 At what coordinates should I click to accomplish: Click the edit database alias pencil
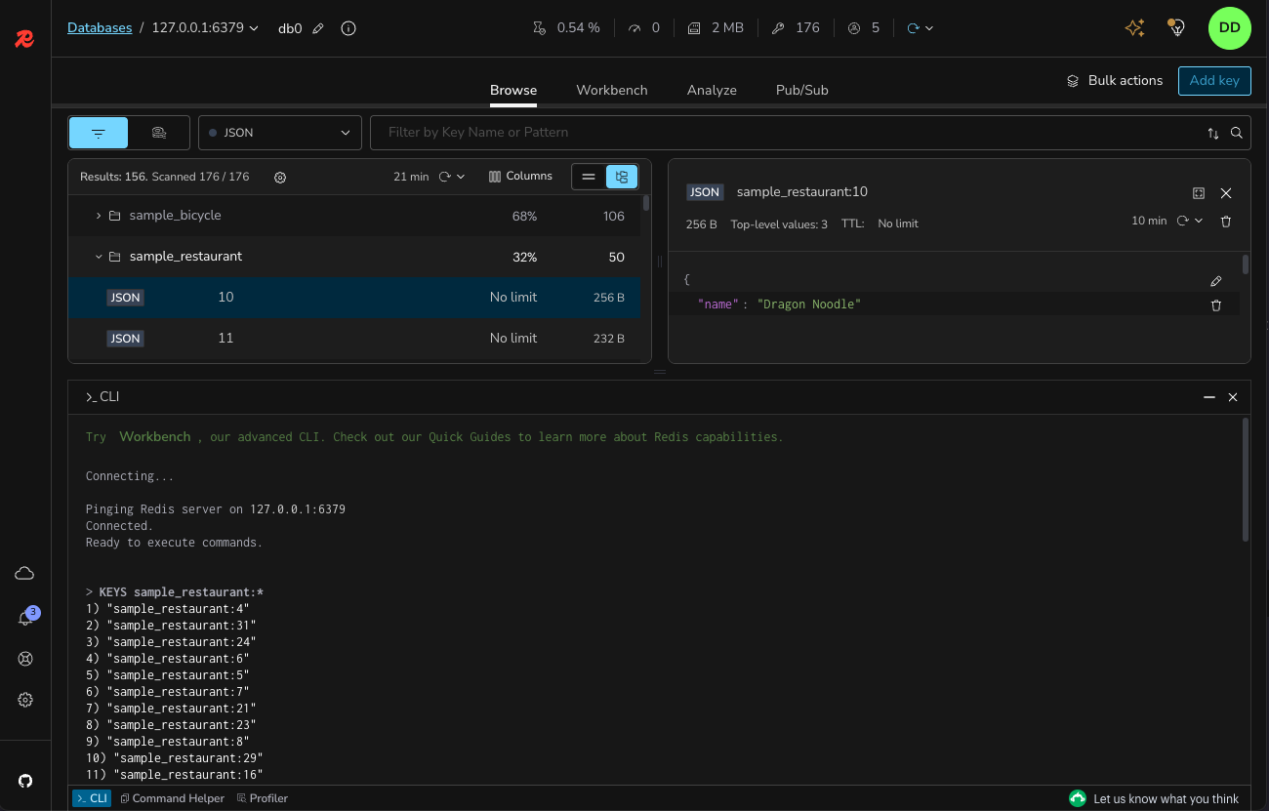[x=318, y=28]
